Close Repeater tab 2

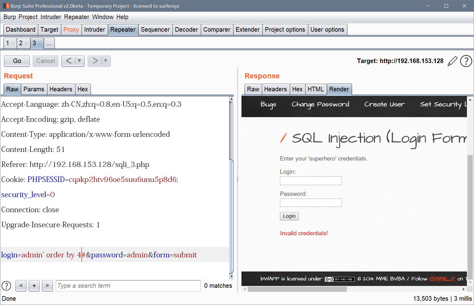click(26, 44)
